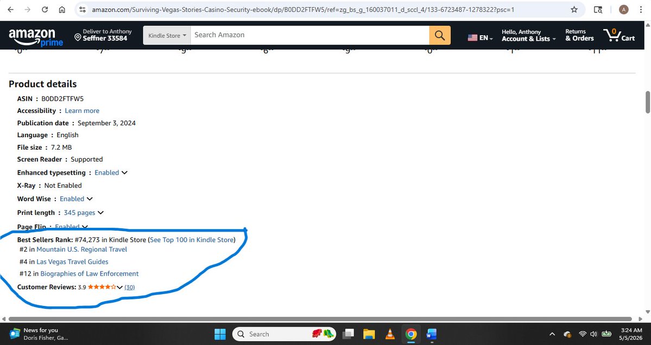The image size is (651, 345).
Task: Open the Account & Lists menu
Action: (x=528, y=35)
